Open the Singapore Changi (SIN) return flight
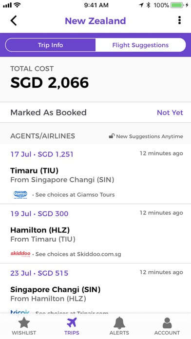This screenshot has height=339, width=191. point(95,289)
